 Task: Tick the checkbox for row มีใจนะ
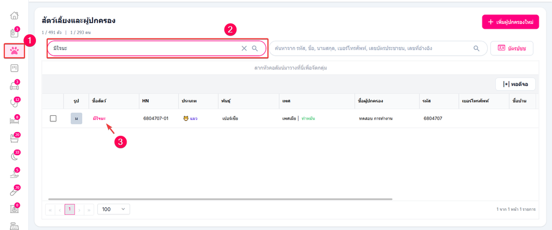click(x=53, y=119)
